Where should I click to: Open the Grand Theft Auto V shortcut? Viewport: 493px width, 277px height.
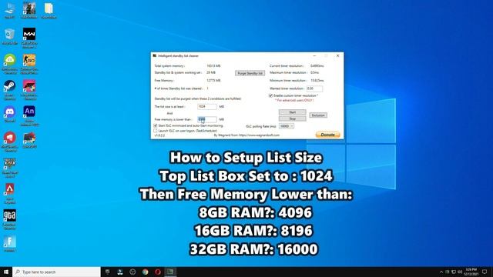(9, 167)
